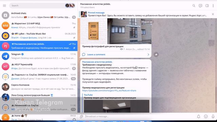Open HELP Термолайф group chat
The width and height of the screenshot is (217, 122).
(x=39, y=66)
